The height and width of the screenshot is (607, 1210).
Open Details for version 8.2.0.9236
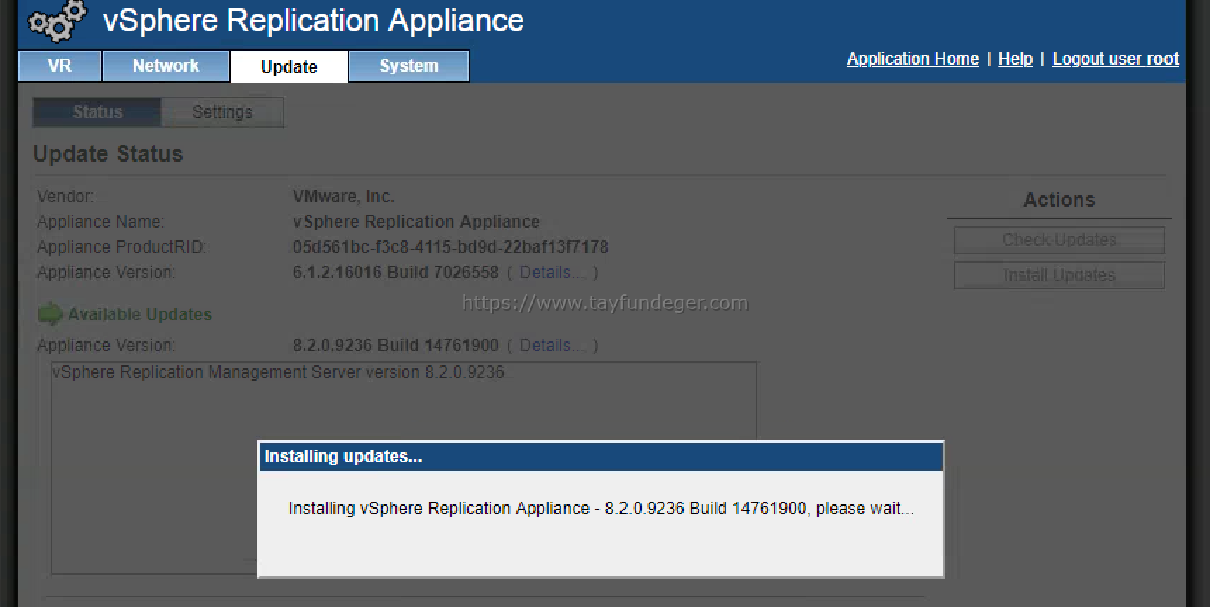552,346
